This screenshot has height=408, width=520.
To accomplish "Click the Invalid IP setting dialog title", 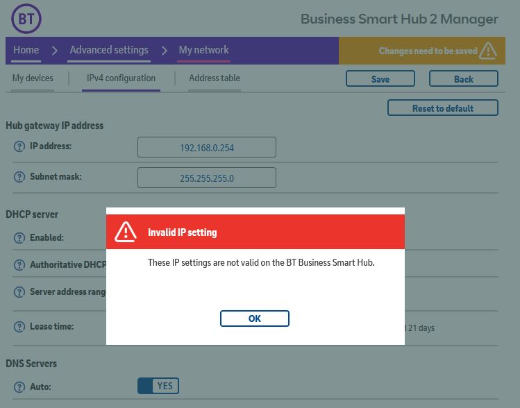I will pos(183,232).
